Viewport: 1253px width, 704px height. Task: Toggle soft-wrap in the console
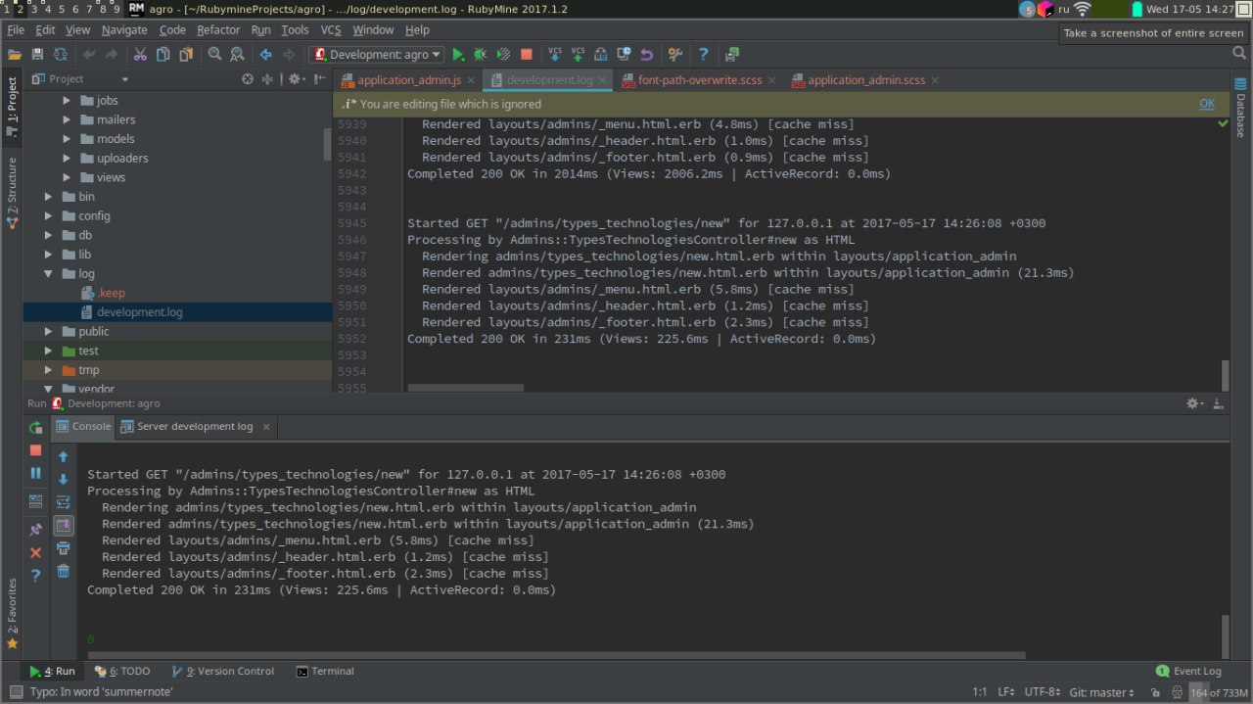(64, 502)
